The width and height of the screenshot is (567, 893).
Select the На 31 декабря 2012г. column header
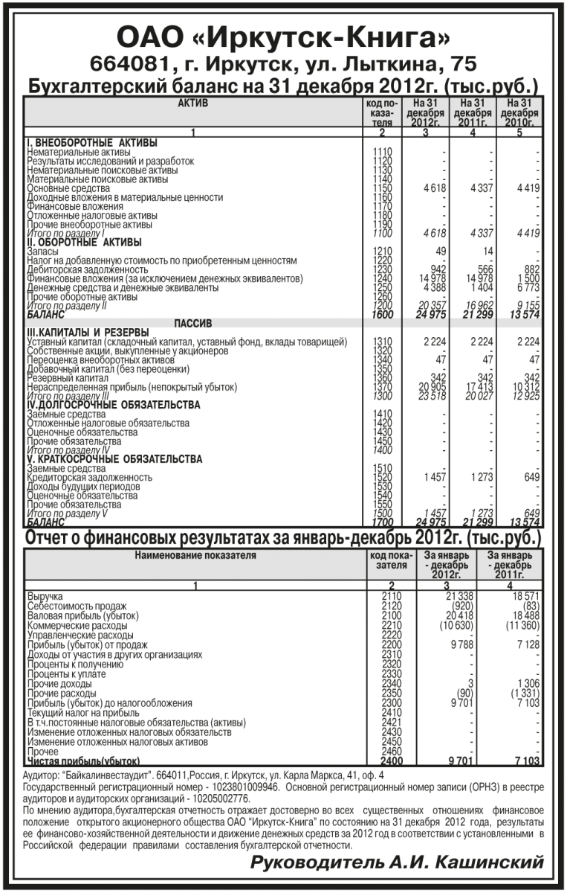[426, 111]
